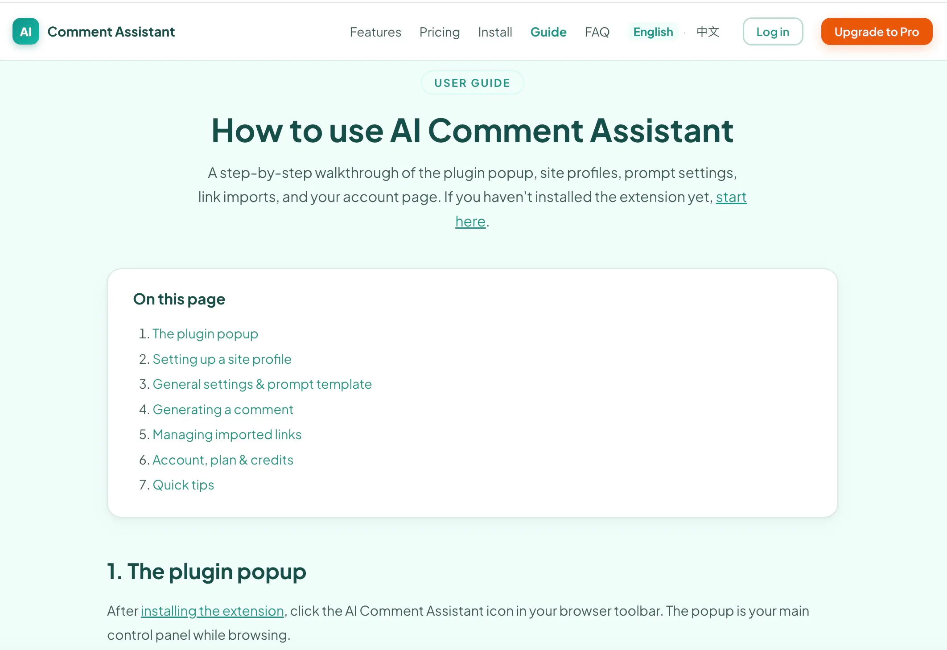This screenshot has height=650, width=947.
Task: Click the 'How to use AI Comment Assistant' heading
Action: pyautogui.click(x=473, y=131)
